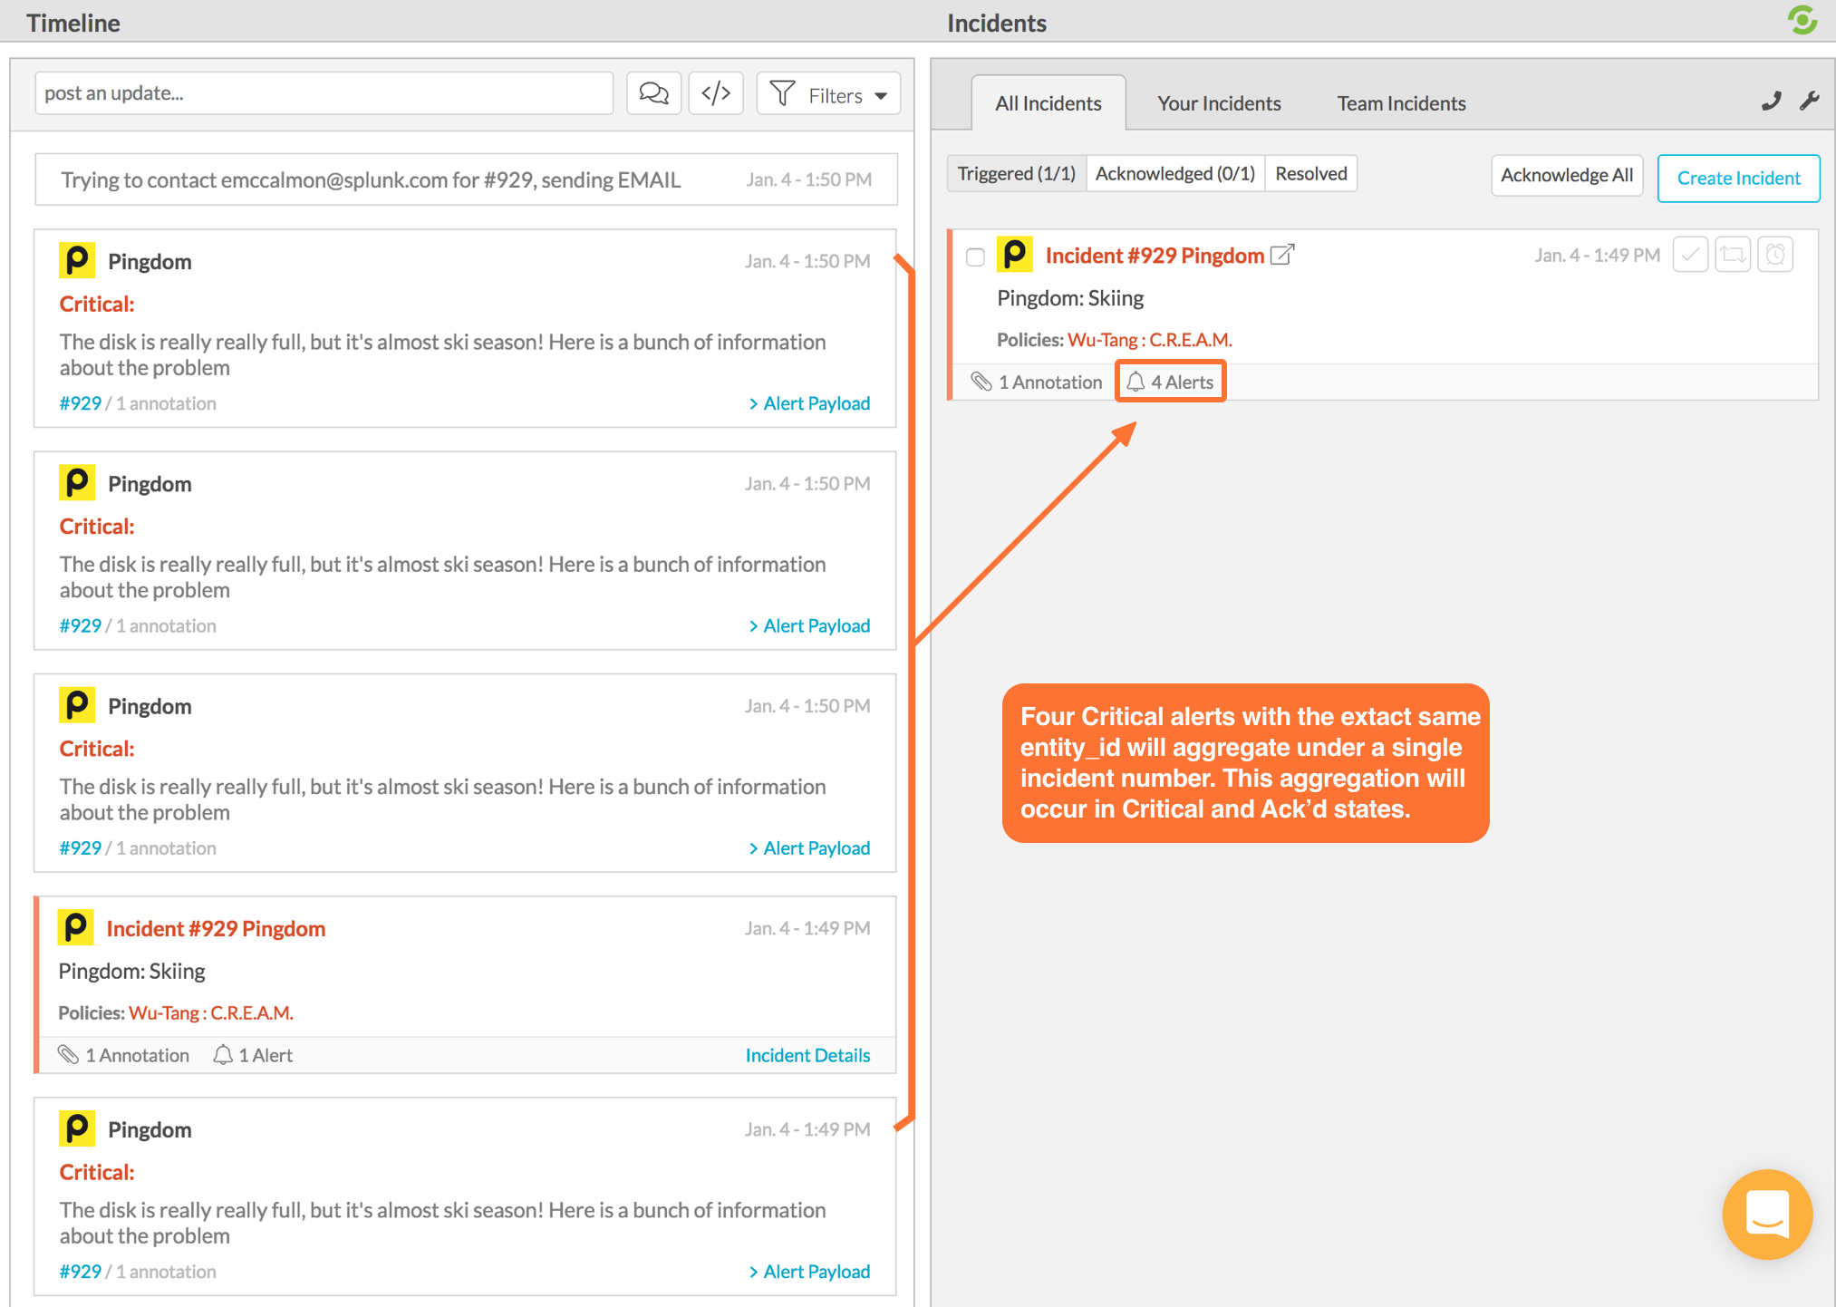Click #929 link in first Pingdom alert
Screen dimensions: 1836x1307
click(x=81, y=403)
